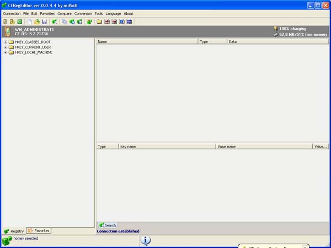This screenshot has height=248, width=331.
Task: Expand the HKEY_LOCAL_MACHINE tree node
Action: tap(5, 52)
